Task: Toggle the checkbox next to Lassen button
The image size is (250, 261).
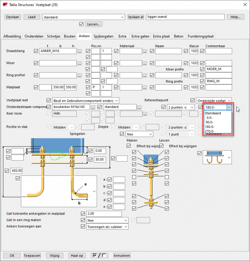Action: pos(82,24)
